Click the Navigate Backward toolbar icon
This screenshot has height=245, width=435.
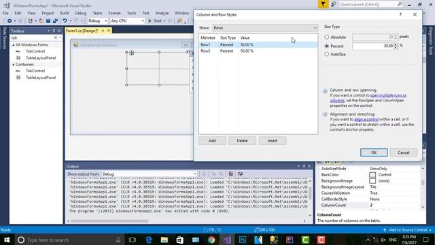[x=9, y=21]
